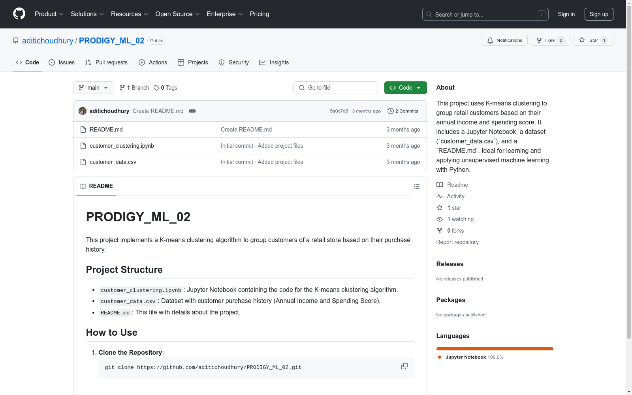Viewport: 632px width, 395px height.
Task: Open the README outline list icon
Action: coord(416,186)
